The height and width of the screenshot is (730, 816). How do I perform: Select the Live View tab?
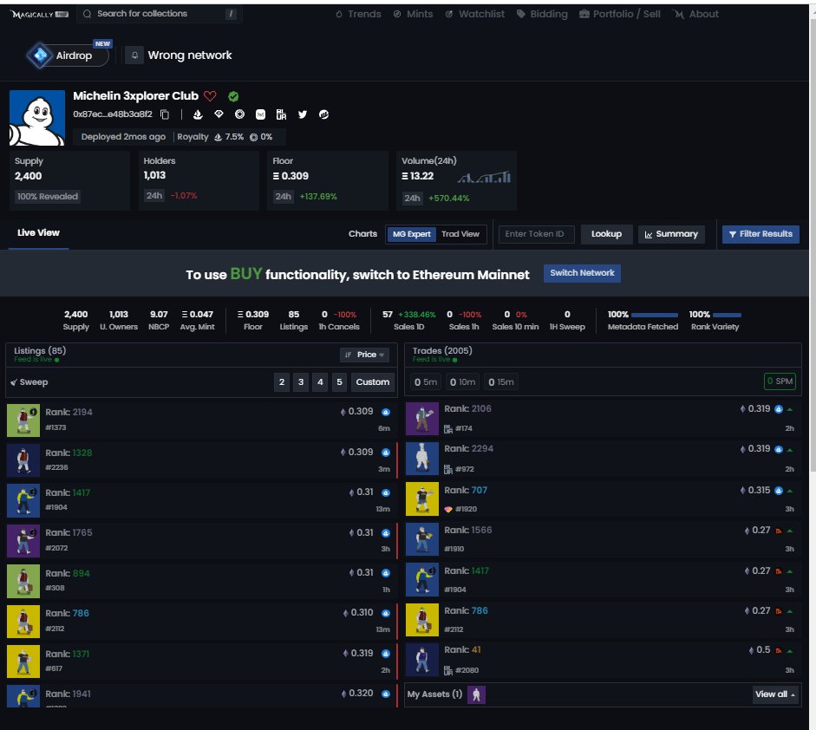(38, 233)
